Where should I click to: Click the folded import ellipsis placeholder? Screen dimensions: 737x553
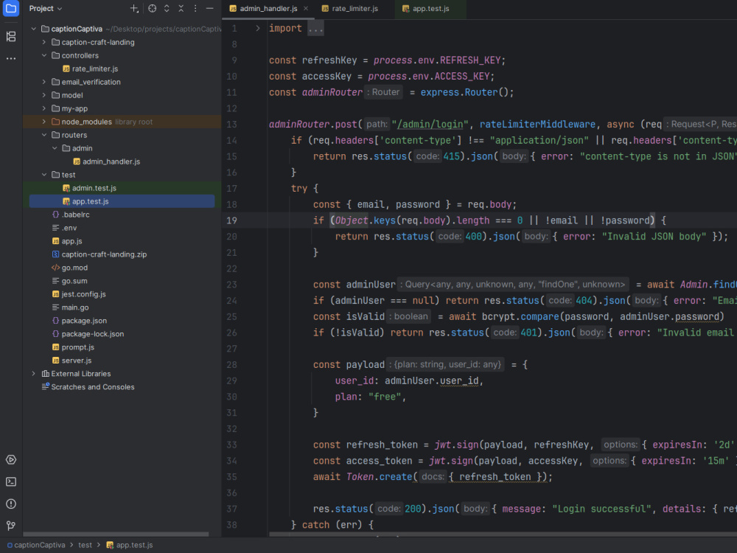(x=315, y=28)
